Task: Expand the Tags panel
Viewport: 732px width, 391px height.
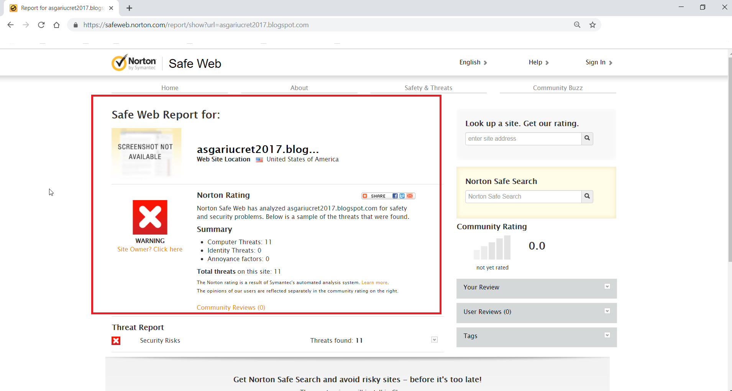Action: point(607,335)
